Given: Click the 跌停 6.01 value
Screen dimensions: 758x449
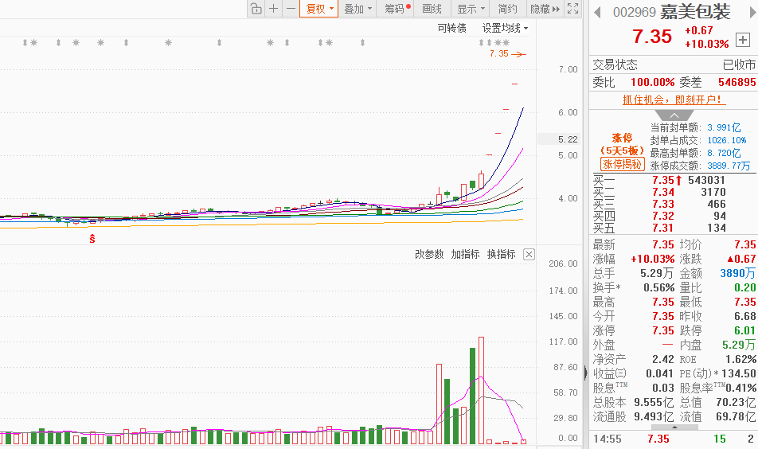Looking at the screenshot, I should [x=745, y=330].
